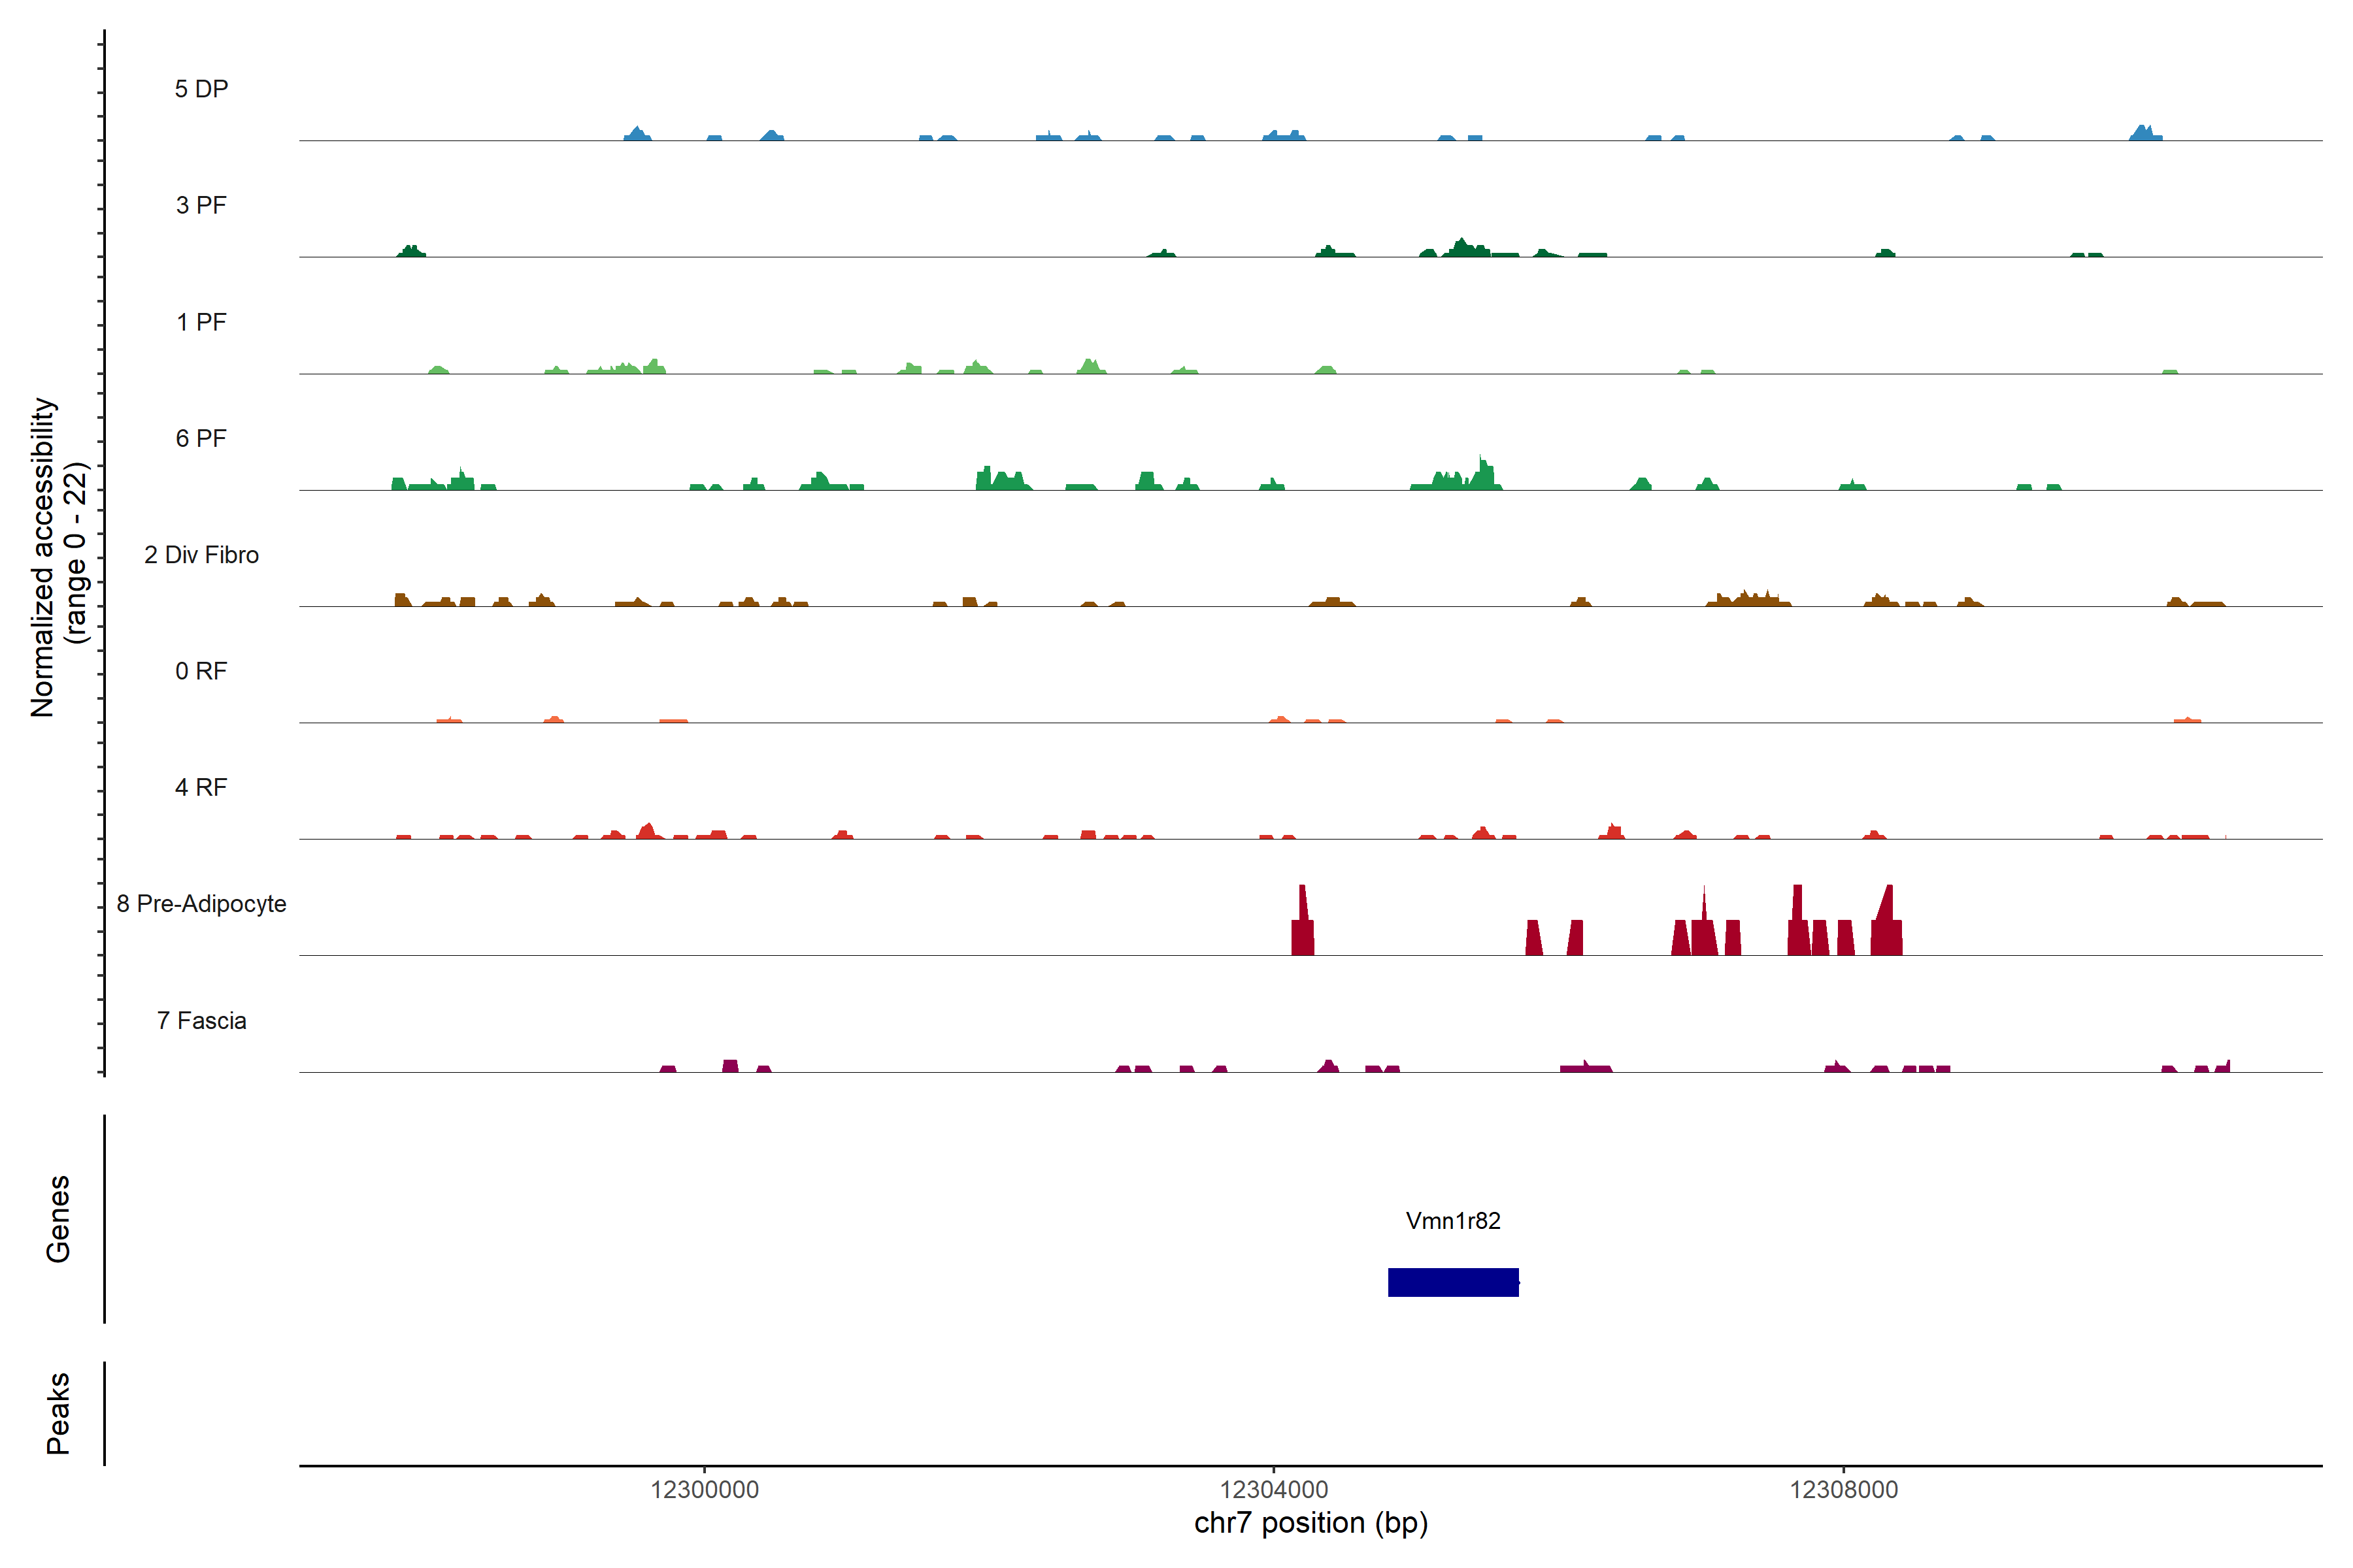
Task: Click the Genes panel label
Action: point(58,1219)
